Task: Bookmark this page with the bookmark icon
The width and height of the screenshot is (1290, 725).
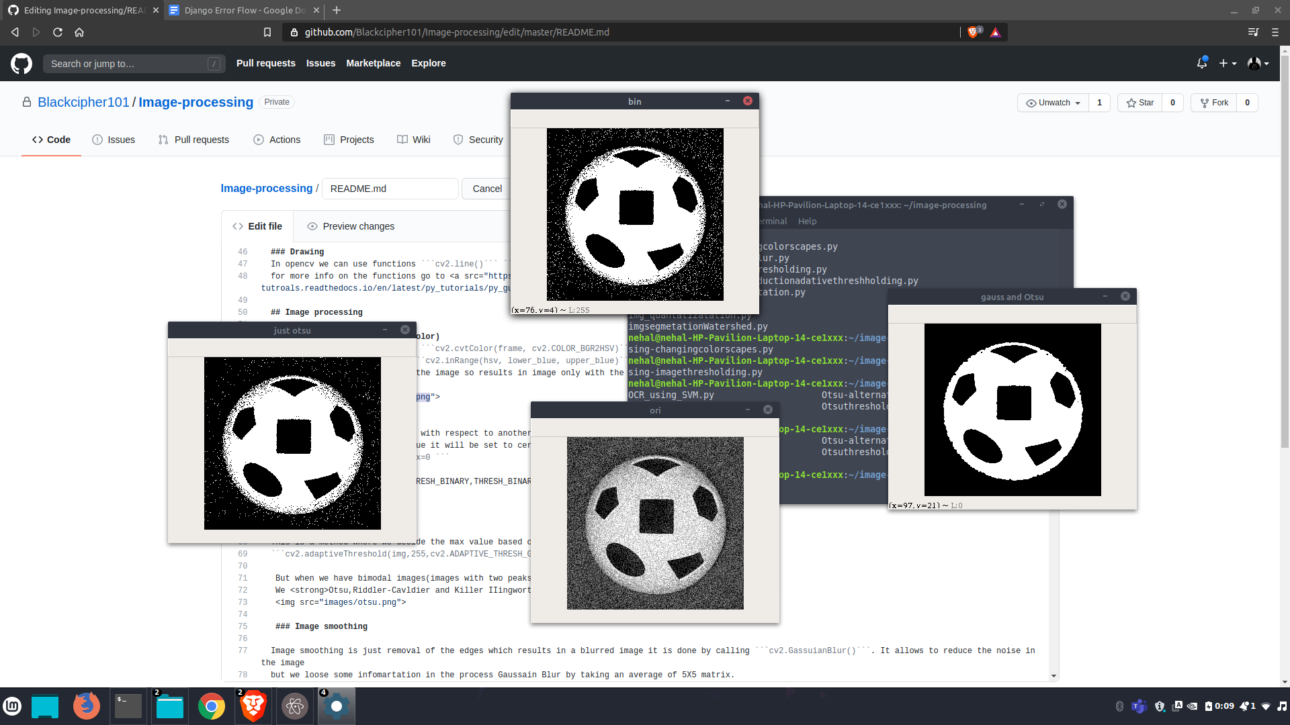Action: click(267, 32)
